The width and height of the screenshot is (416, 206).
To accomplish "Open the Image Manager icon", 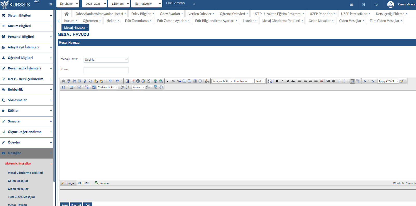I will click(x=127, y=81).
